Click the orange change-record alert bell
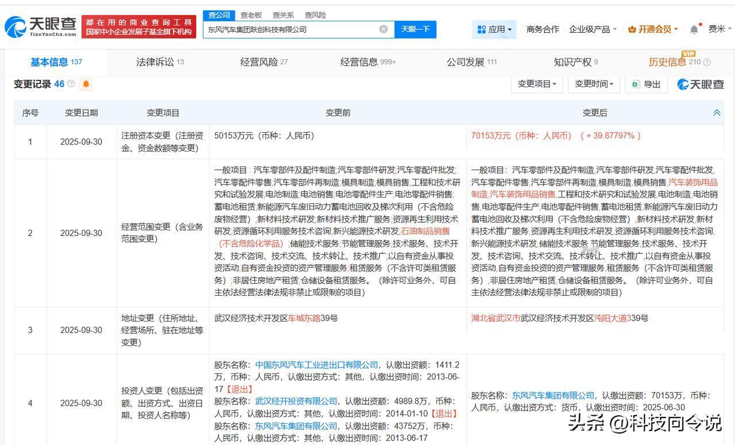 (x=86, y=84)
